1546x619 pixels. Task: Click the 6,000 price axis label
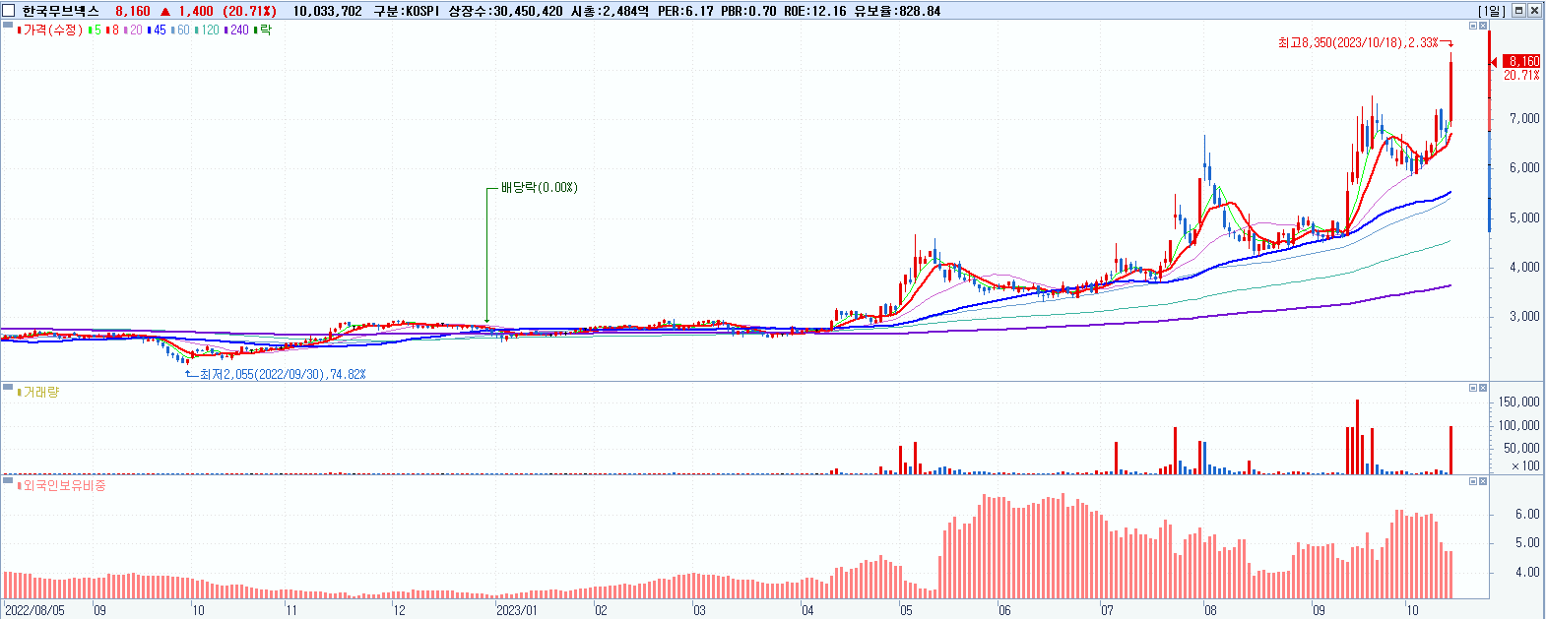tap(1524, 167)
